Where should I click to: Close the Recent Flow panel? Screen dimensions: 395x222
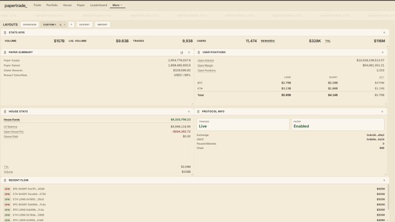click(x=384, y=180)
